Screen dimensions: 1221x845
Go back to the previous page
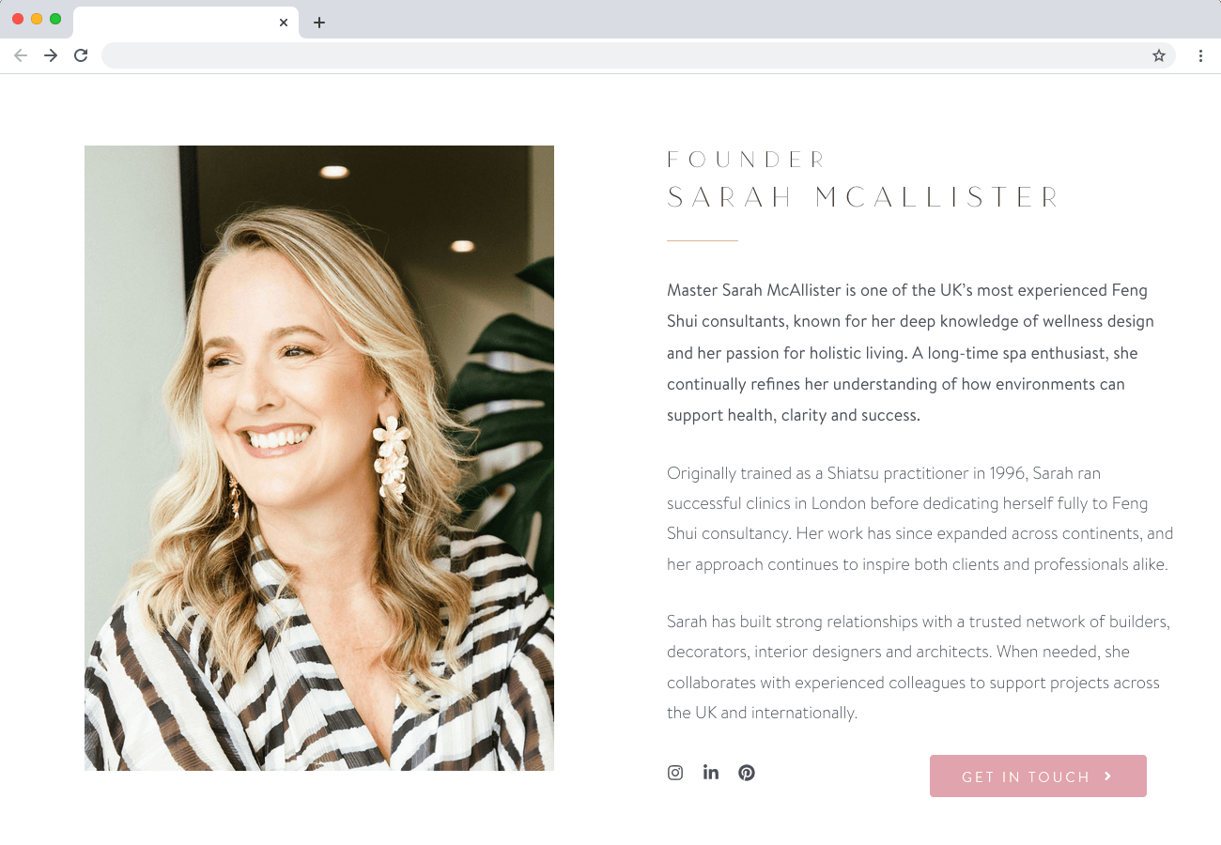click(x=21, y=55)
